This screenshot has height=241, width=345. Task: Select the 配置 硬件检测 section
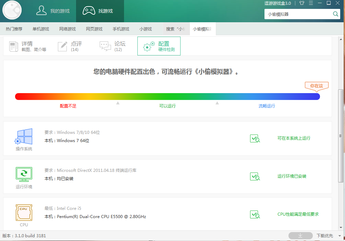pos(159,46)
